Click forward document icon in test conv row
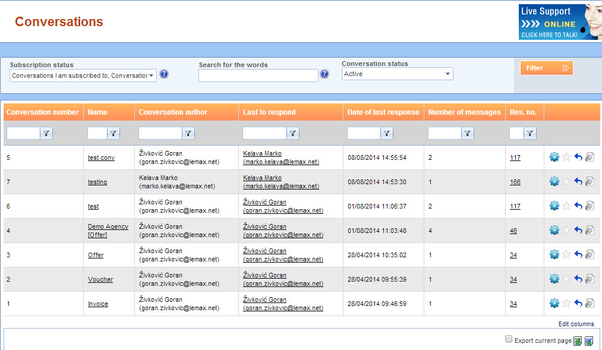The height and width of the screenshot is (350, 602). point(590,157)
